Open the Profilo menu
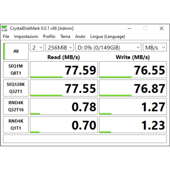 (x=49, y=36)
